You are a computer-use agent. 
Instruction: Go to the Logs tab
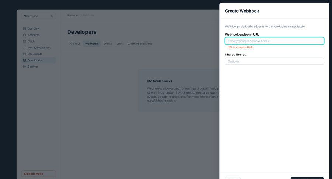pos(120,44)
